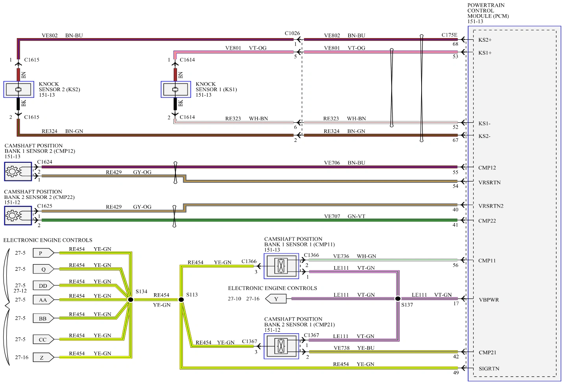Screen dimensions: 564x384
Task: Click the KS2+ pin label
Action: (485, 40)
